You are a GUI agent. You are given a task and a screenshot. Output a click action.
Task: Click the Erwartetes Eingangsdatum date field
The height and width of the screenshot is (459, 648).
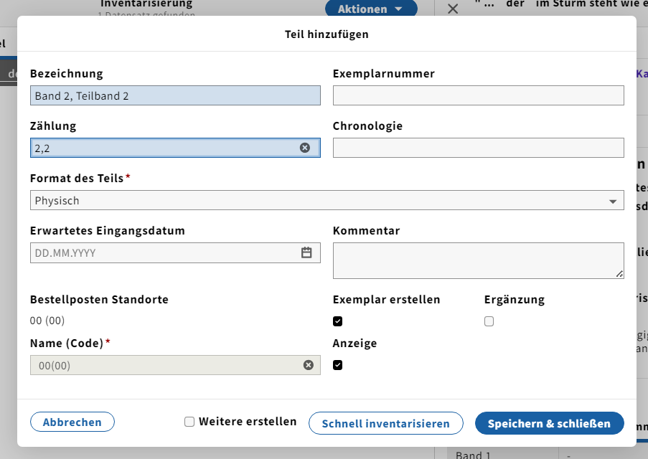click(161, 252)
